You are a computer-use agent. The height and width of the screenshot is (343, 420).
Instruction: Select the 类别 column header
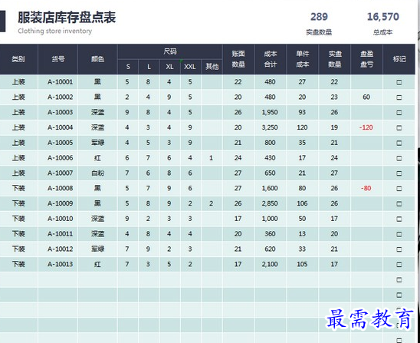18,59
